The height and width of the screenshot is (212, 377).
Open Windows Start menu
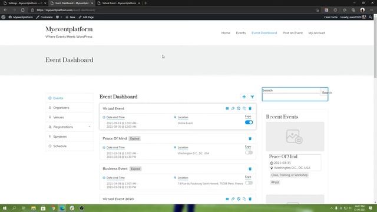[x=5, y=208]
